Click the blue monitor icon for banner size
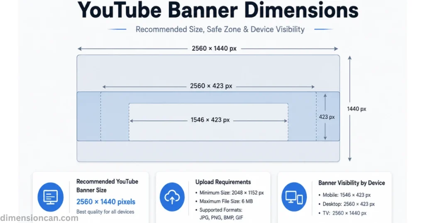 (50, 197)
